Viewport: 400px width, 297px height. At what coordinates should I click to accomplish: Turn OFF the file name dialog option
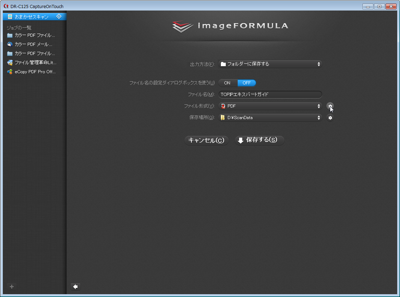tap(247, 83)
